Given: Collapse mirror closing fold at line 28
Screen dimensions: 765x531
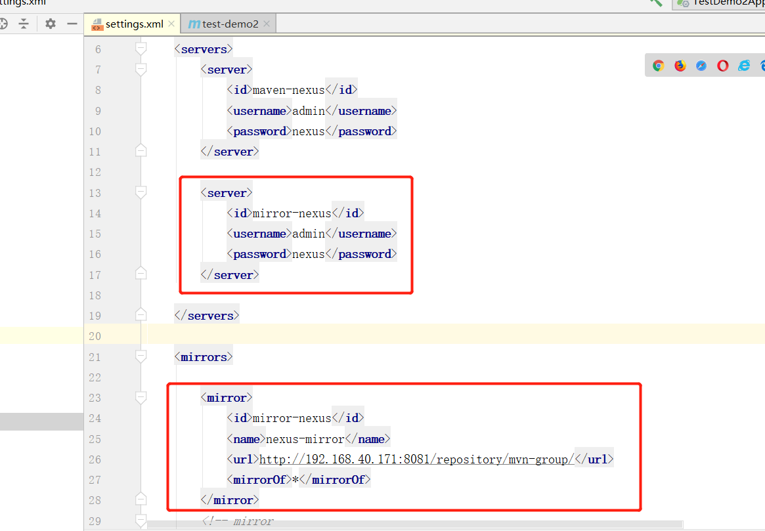Looking at the screenshot, I should (141, 499).
